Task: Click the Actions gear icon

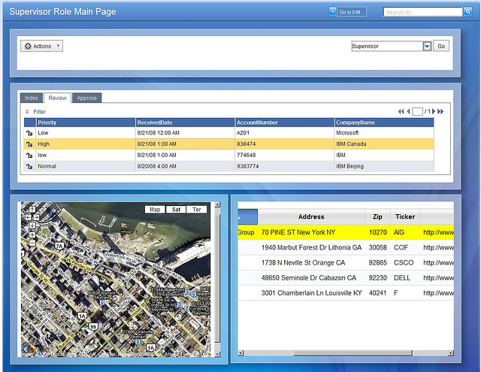Action: tap(28, 46)
